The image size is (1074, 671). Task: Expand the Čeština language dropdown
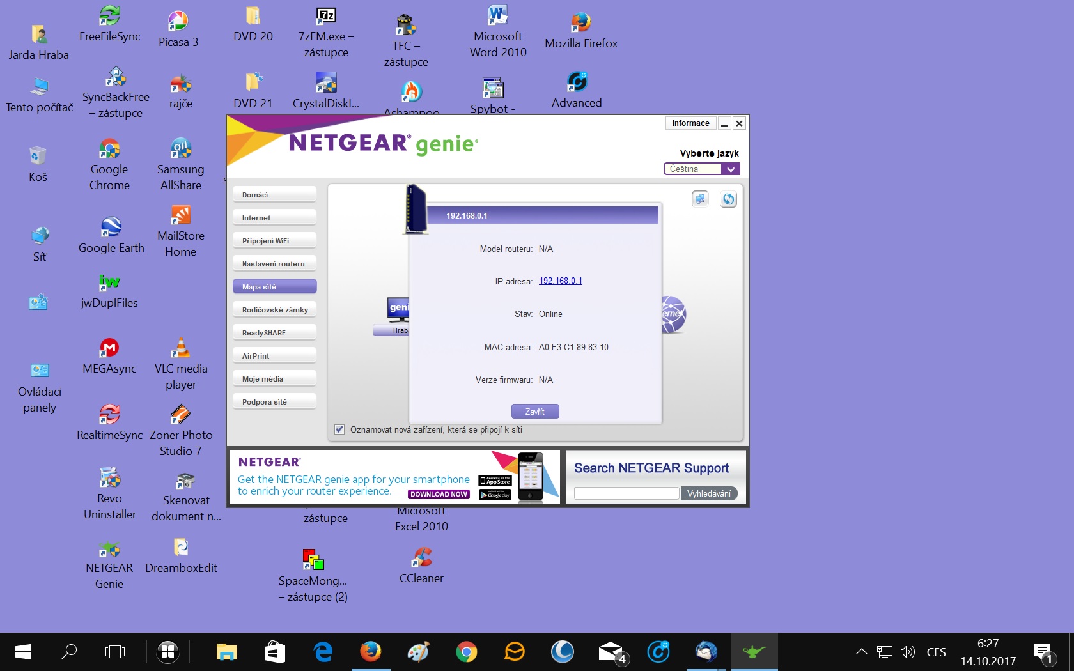tap(730, 169)
